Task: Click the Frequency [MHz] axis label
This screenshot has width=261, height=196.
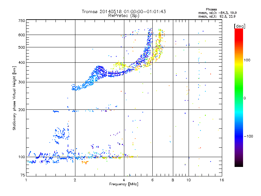Action: [124, 185]
